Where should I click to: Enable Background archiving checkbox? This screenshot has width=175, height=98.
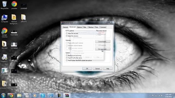(x=67, y=55)
